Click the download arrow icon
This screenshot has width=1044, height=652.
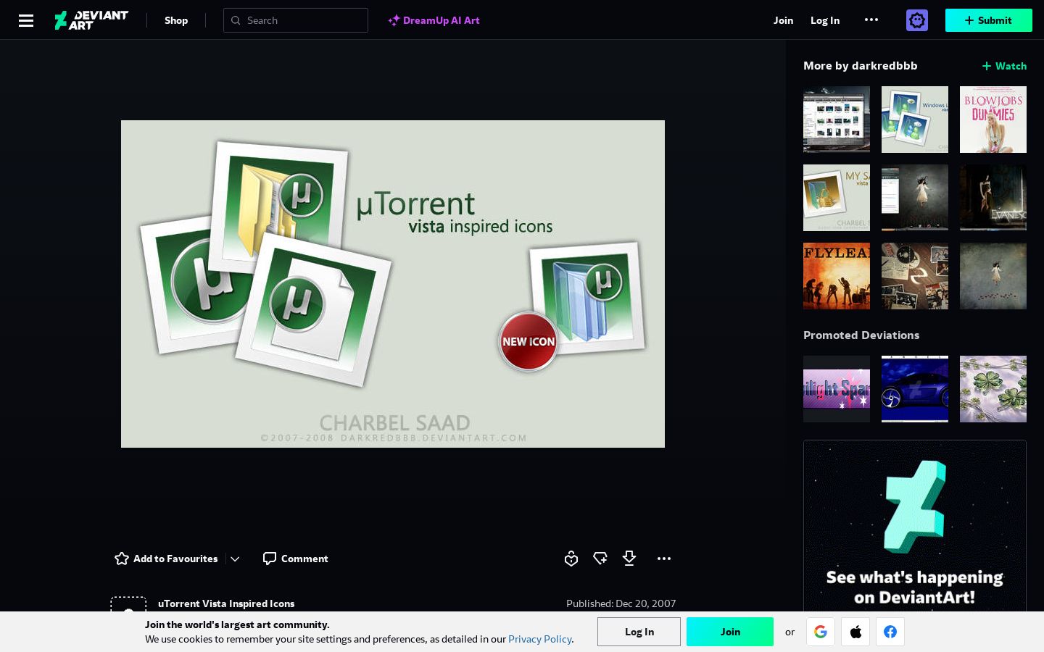tap(629, 559)
